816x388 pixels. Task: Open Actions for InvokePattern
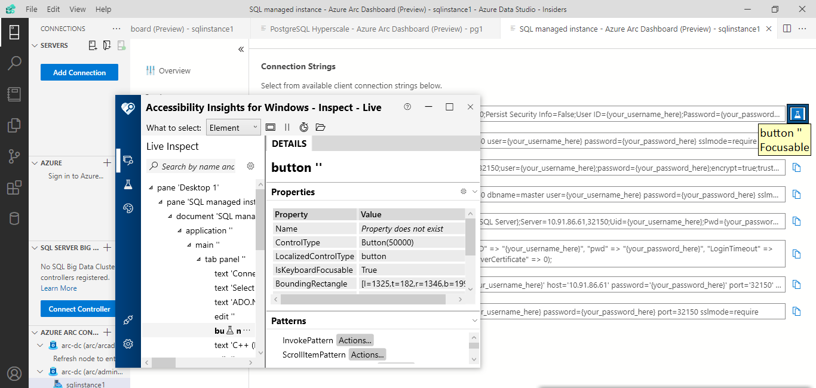355,340
